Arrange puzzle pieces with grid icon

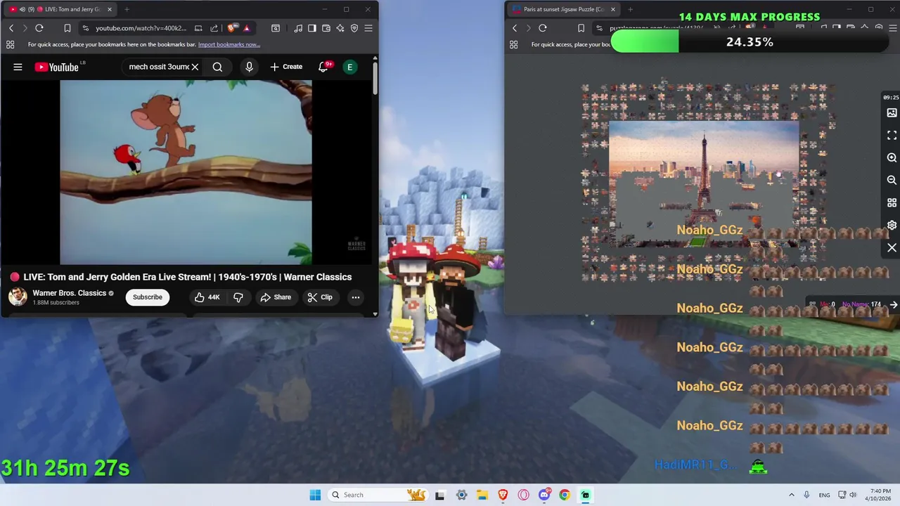pyautogui.click(x=892, y=202)
